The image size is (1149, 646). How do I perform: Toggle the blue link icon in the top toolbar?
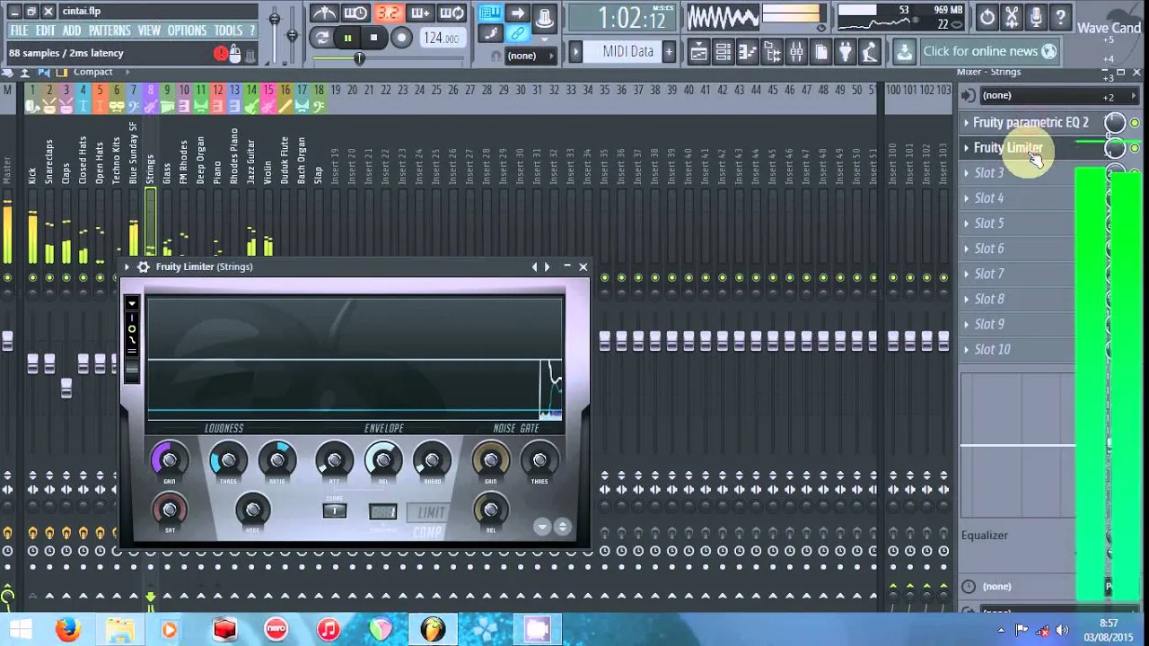click(x=517, y=34)
